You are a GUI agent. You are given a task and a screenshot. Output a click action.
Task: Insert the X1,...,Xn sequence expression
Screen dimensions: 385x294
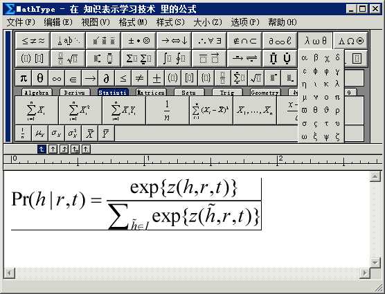click(254, 111)
